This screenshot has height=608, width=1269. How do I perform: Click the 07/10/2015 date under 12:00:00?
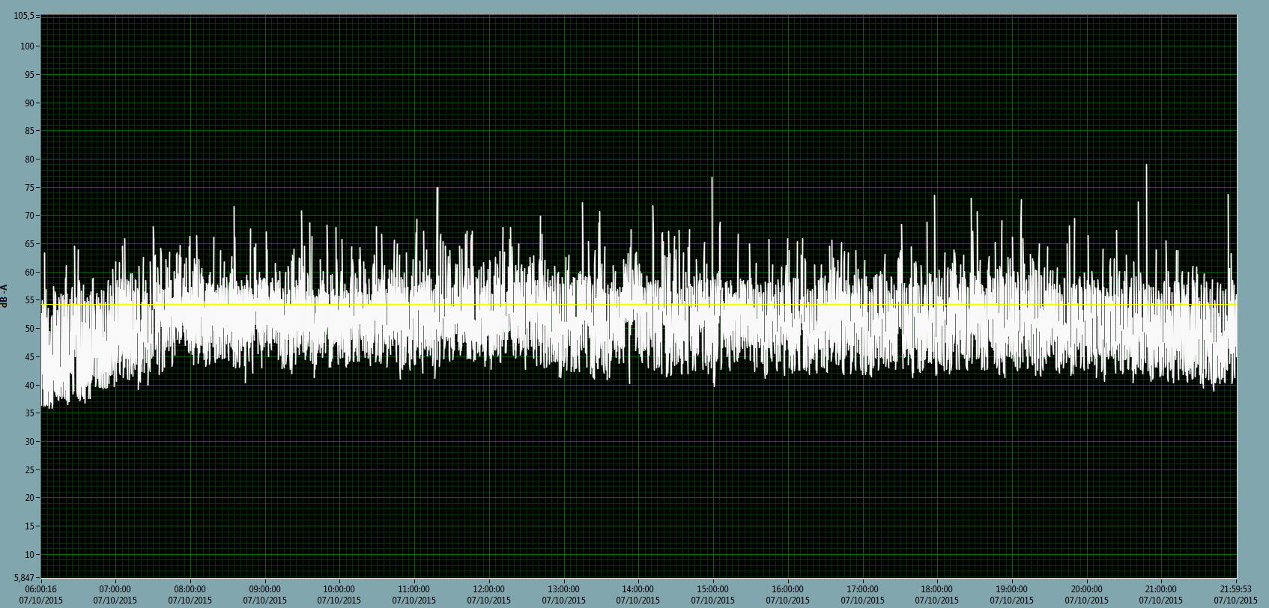[489, 601]
